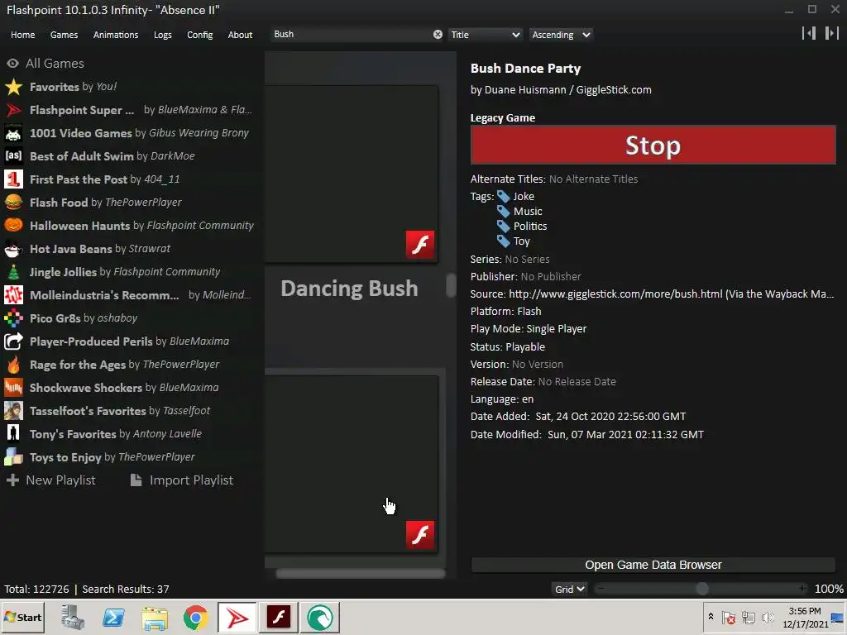Select Tony's Favorites silhouette icon
Image resolution: width=847 pixels, height=635 pixels.
(13, 434)
